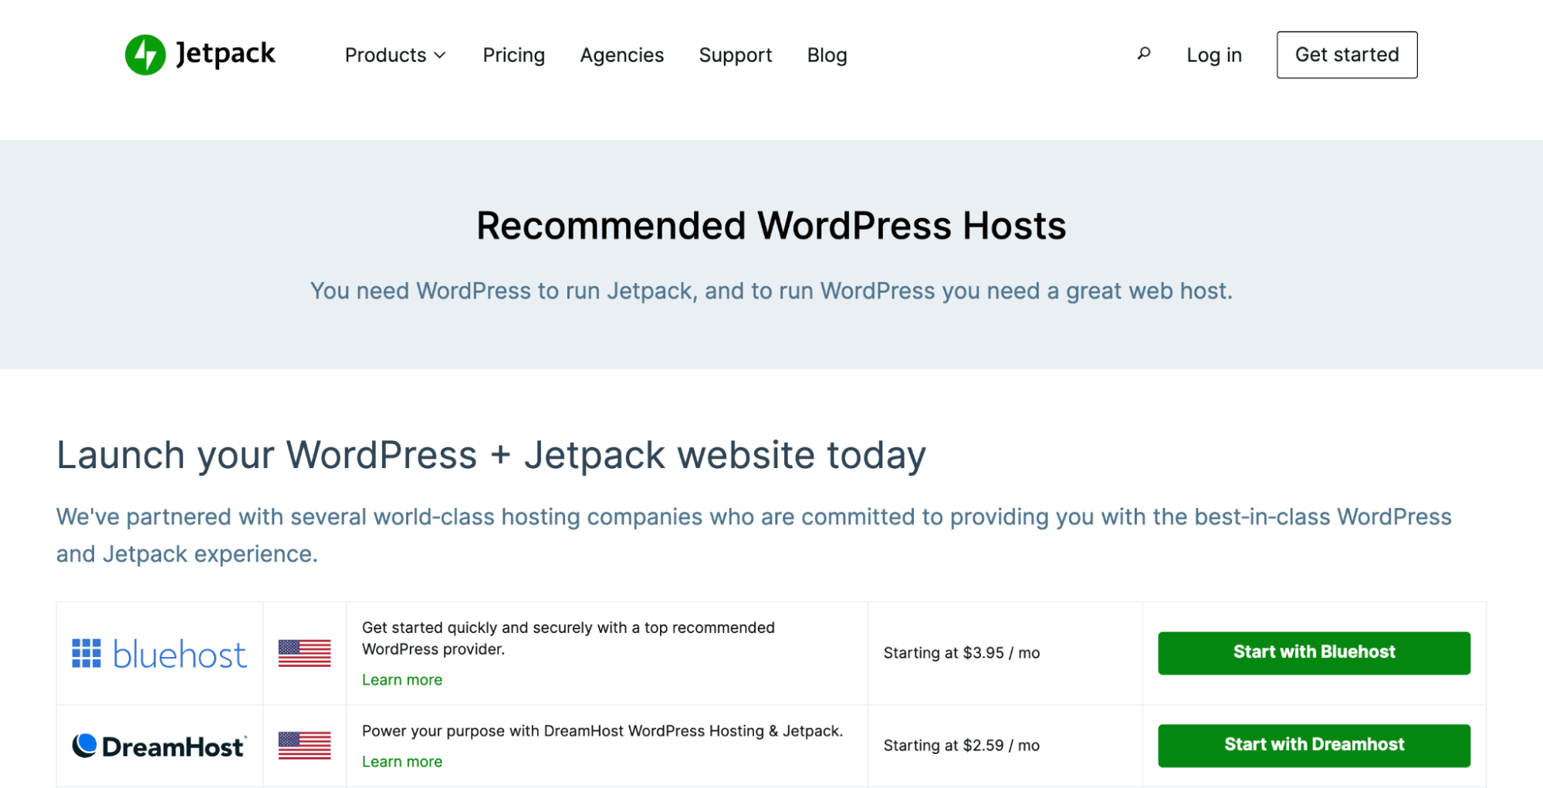Open the Support section
This screenshot has height=788, width=1543.
coord(735,55)
